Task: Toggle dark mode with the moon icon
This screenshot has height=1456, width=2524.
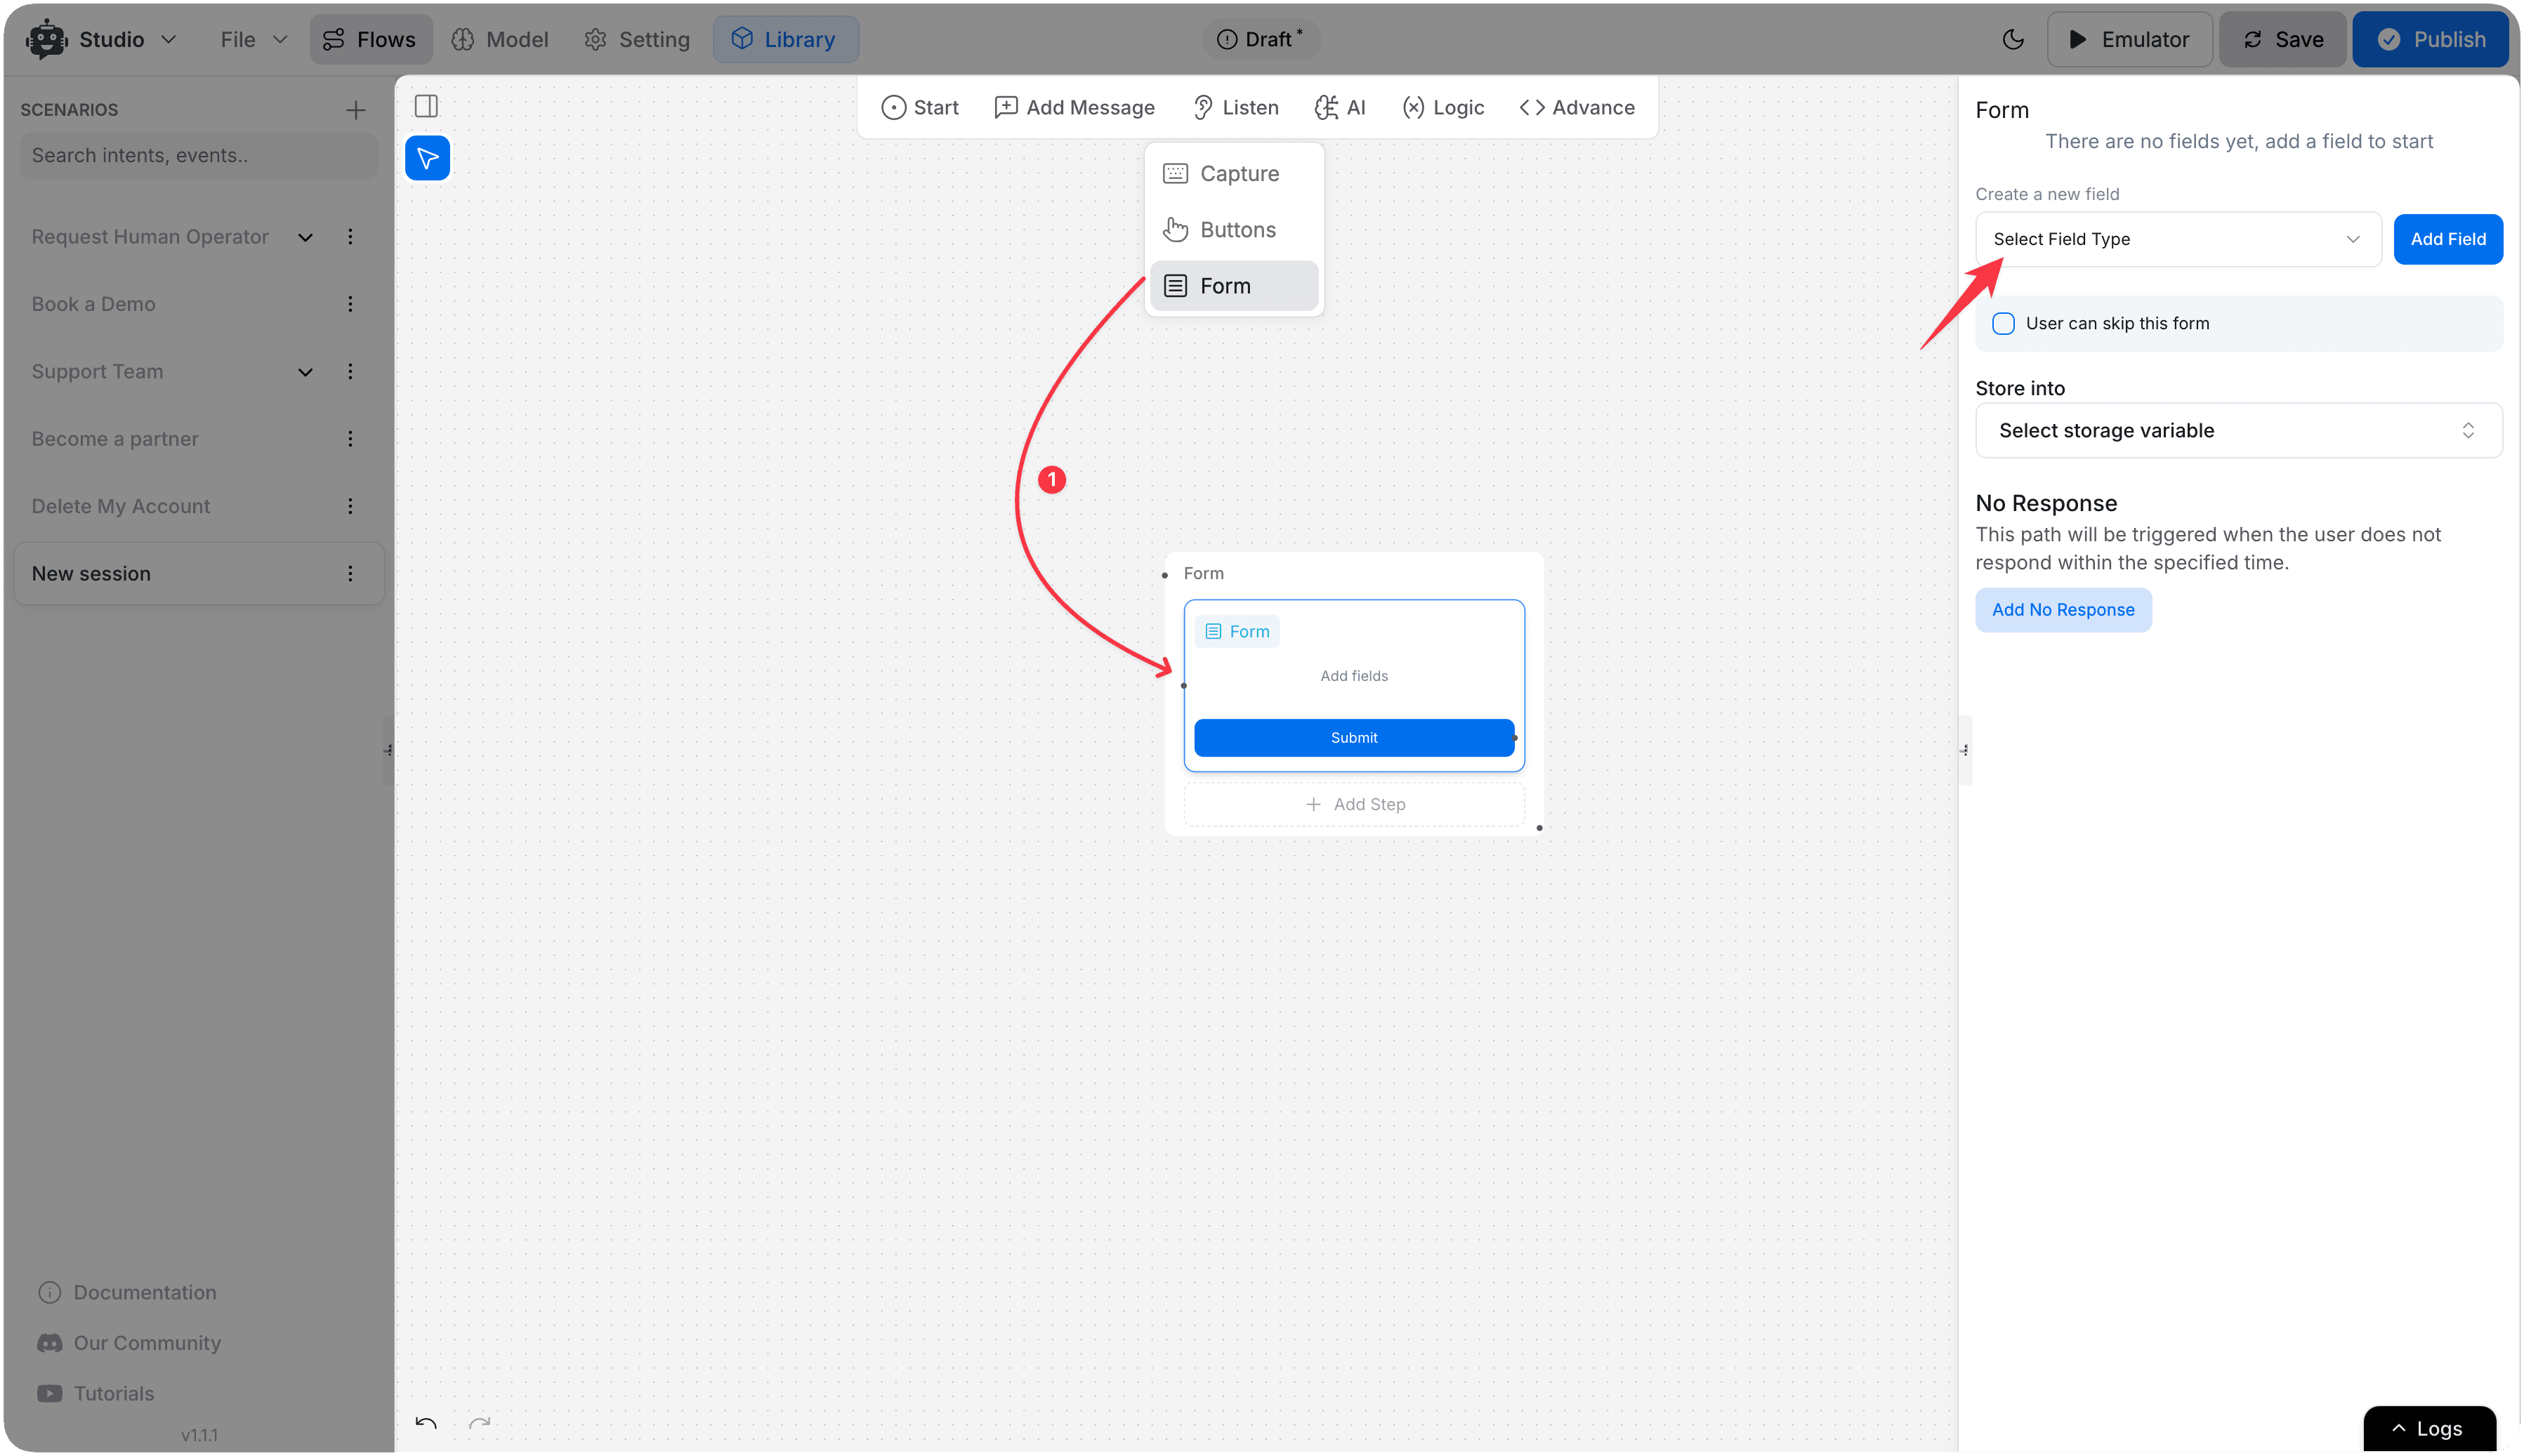Action: [2013, 39]
